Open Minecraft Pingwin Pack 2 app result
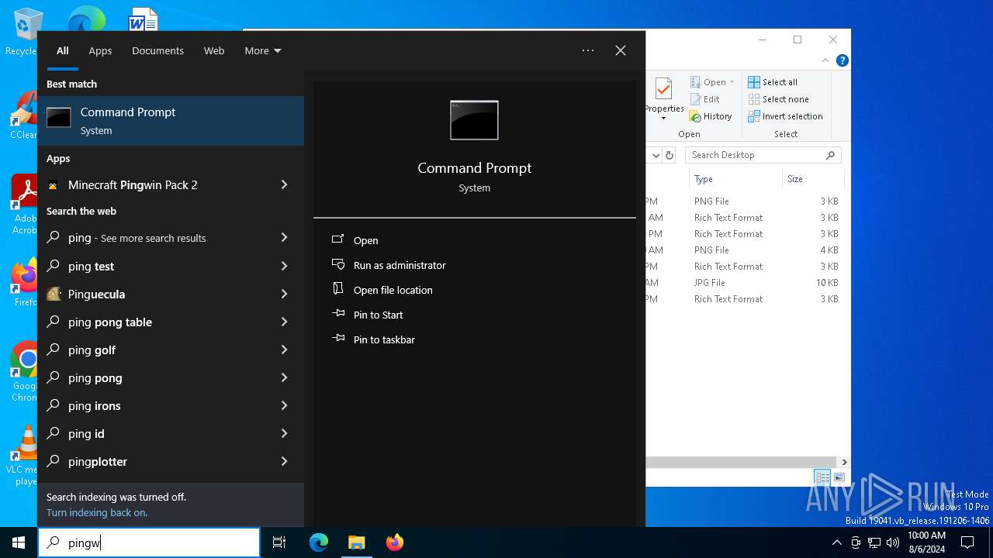 (x=133, y=184)
